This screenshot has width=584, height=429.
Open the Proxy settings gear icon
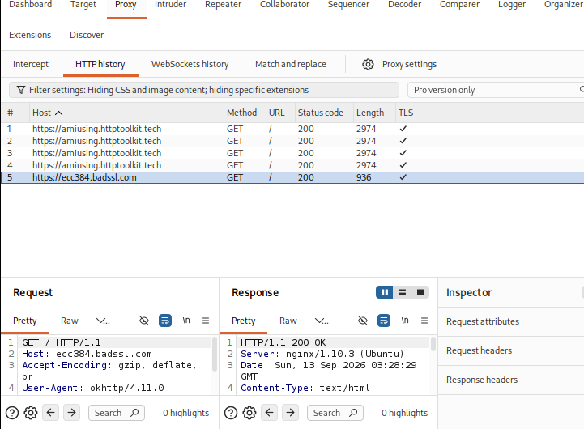368,65
